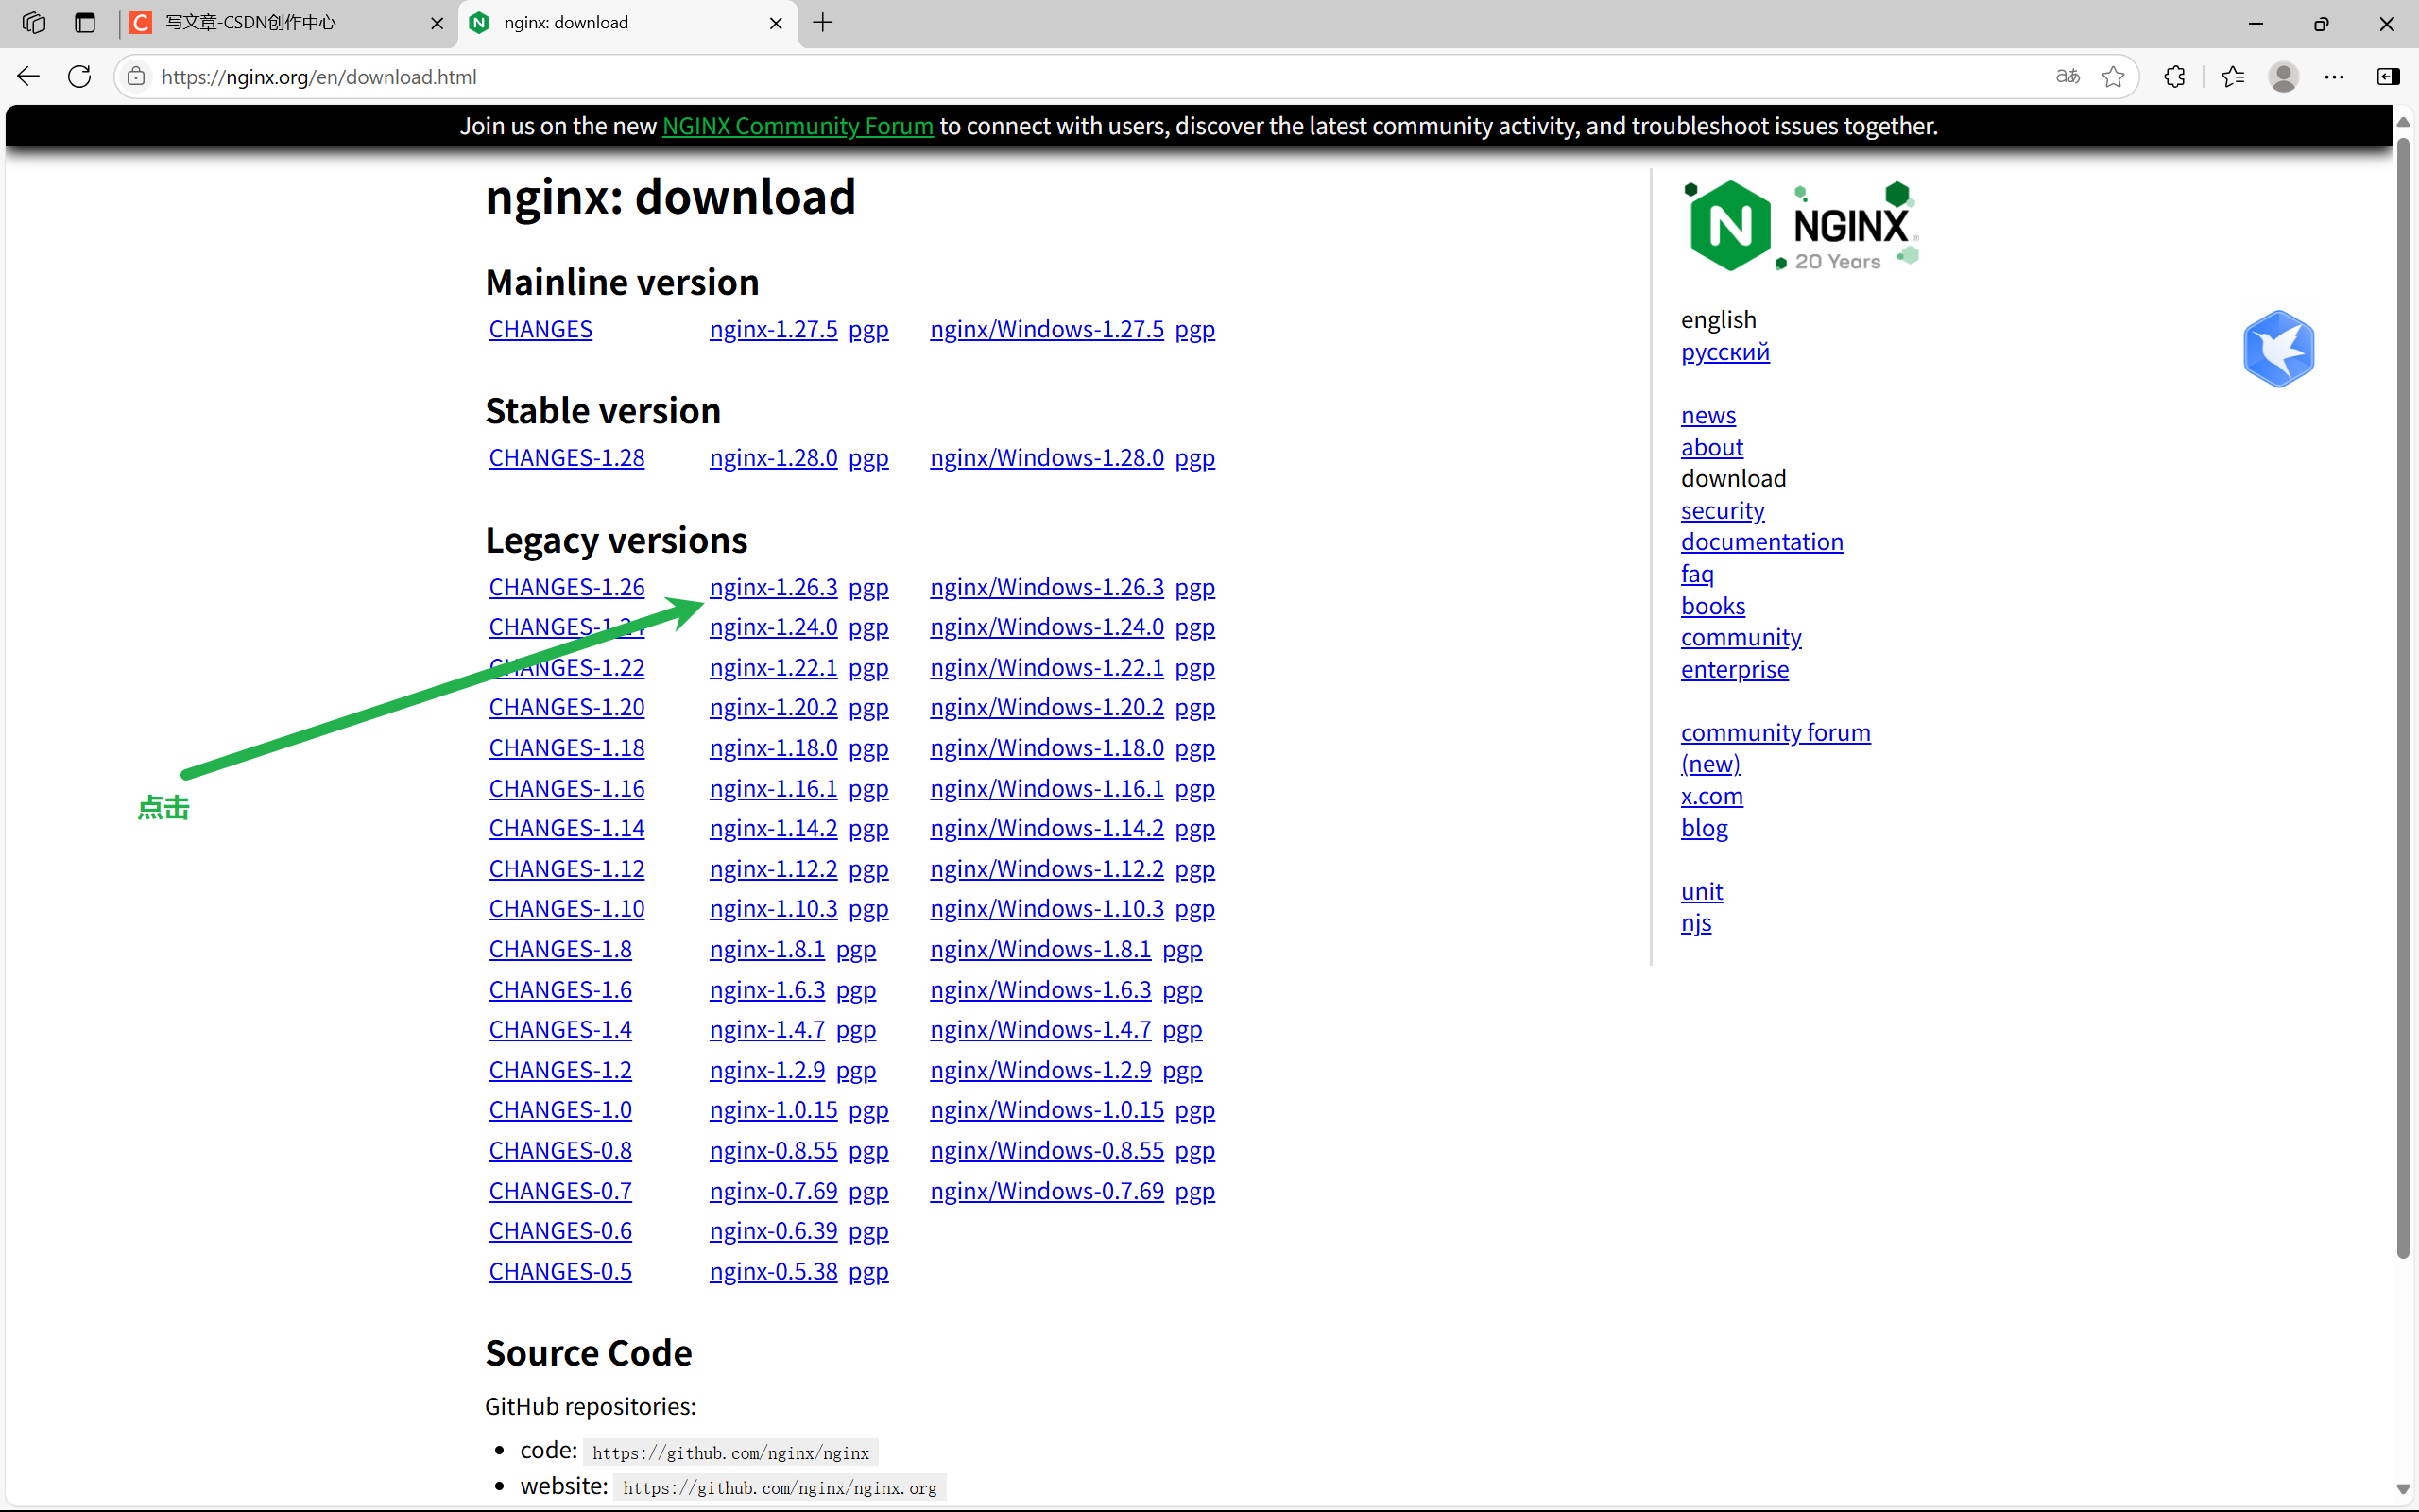This screenshot has width=2419, height=1512.
Task: Open pgp signature for nginx-1.16.1
Action: click(868, 789)
